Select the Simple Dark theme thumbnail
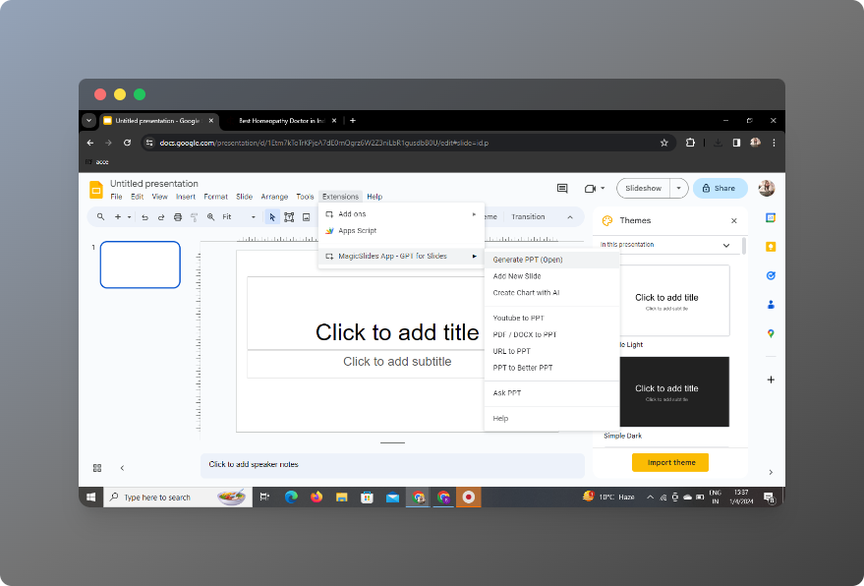 pyautogui.click(x=674, y=391)
